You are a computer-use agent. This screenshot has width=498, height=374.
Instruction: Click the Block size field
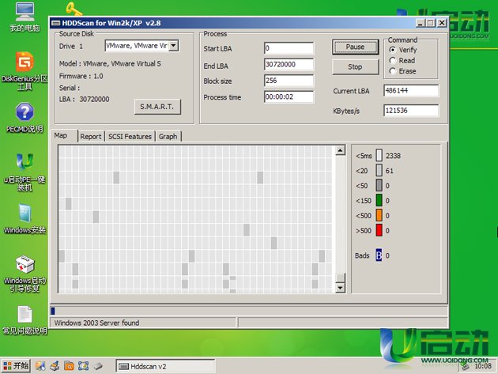(x=289, y=81)
